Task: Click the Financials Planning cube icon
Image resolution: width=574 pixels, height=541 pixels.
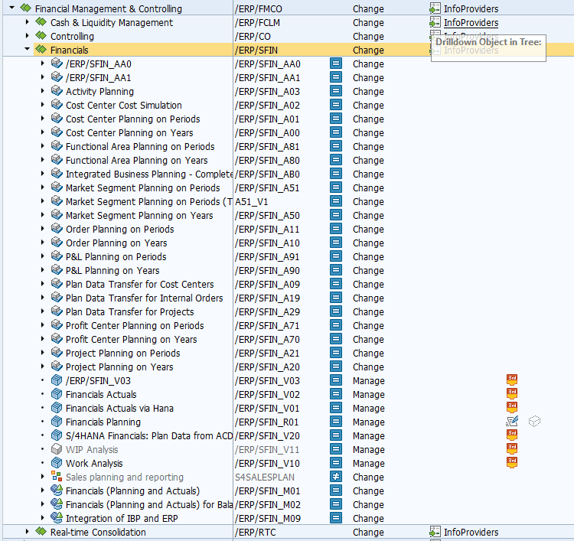Action: [57, 422]
